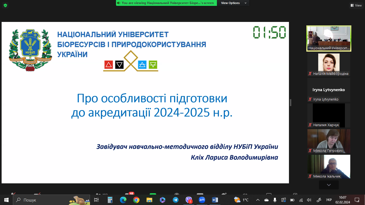Click the name 'Кліх Лариса Володимирівна'
365x205 pixels.
[234, 157]
